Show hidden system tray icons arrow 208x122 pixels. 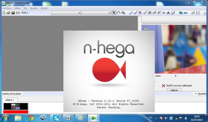156,118
